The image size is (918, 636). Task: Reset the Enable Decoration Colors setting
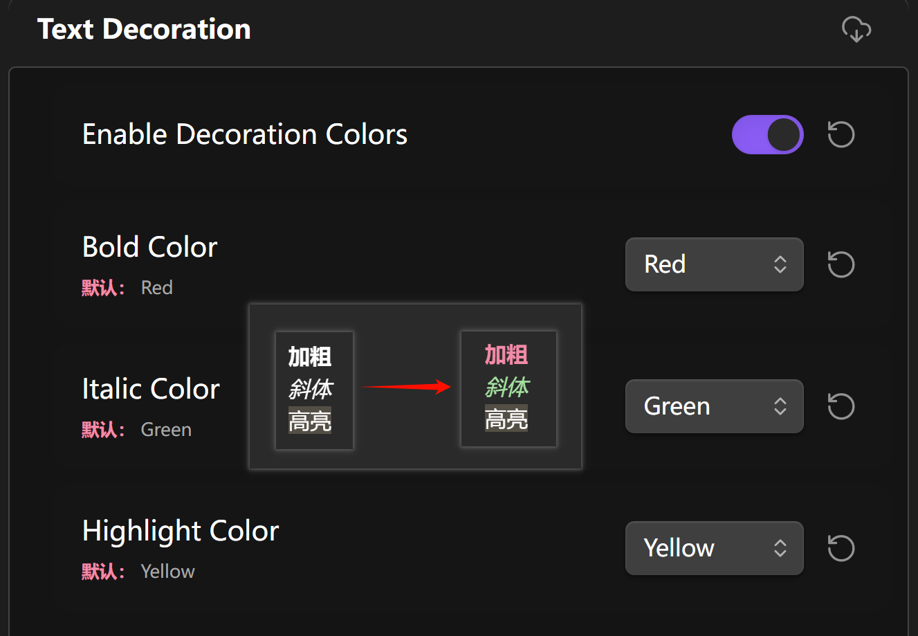click(x=841, y=134)
